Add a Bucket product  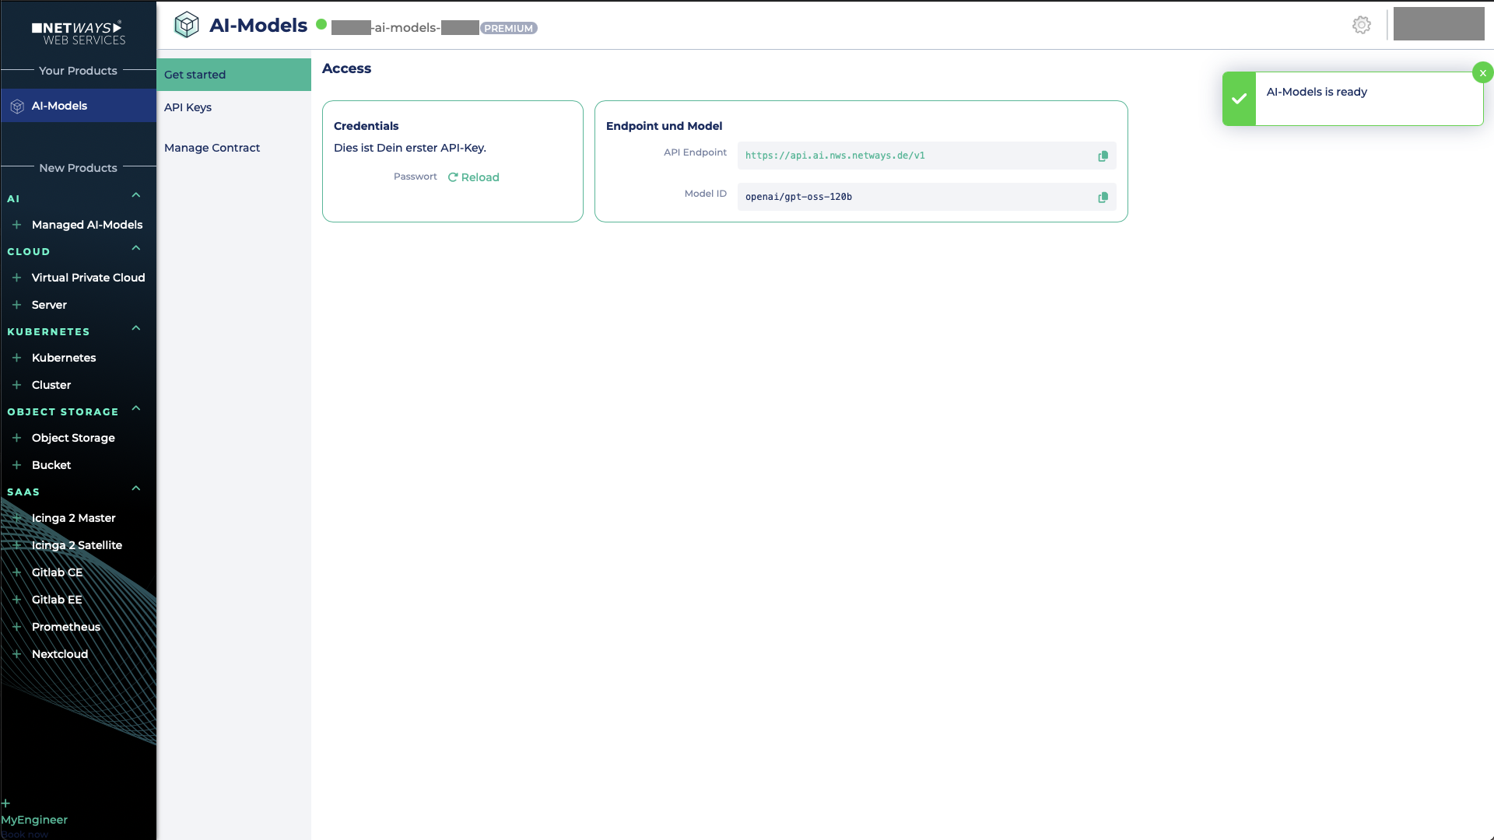coord(51,465)
